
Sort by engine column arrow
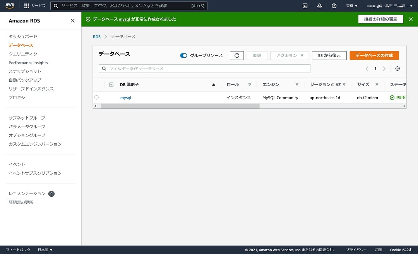[x=297, y=84]
